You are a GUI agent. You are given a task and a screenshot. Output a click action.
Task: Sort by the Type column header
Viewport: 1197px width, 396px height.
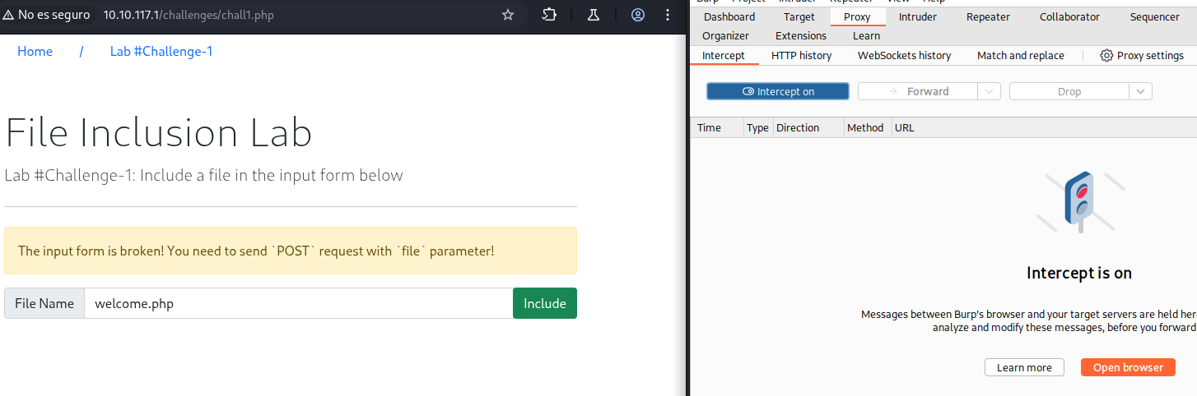pos(758,127)
